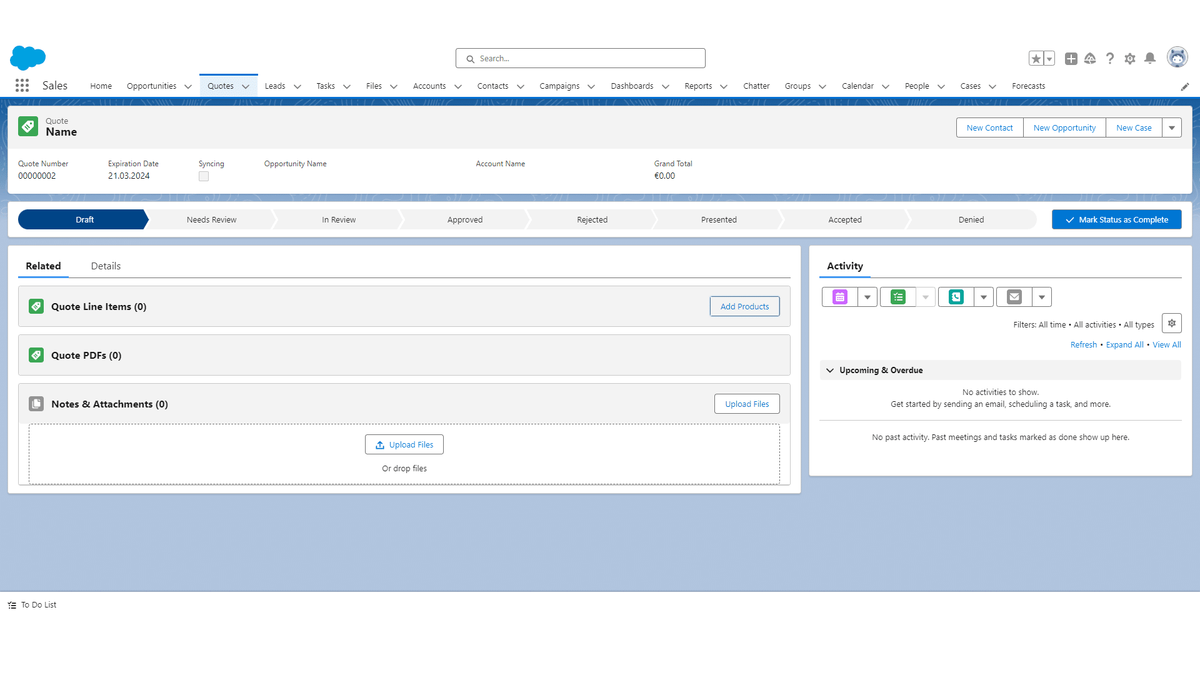Select the Activity tab
Image resolution: width=1200 pixels, height=675 pixels.
845,266
